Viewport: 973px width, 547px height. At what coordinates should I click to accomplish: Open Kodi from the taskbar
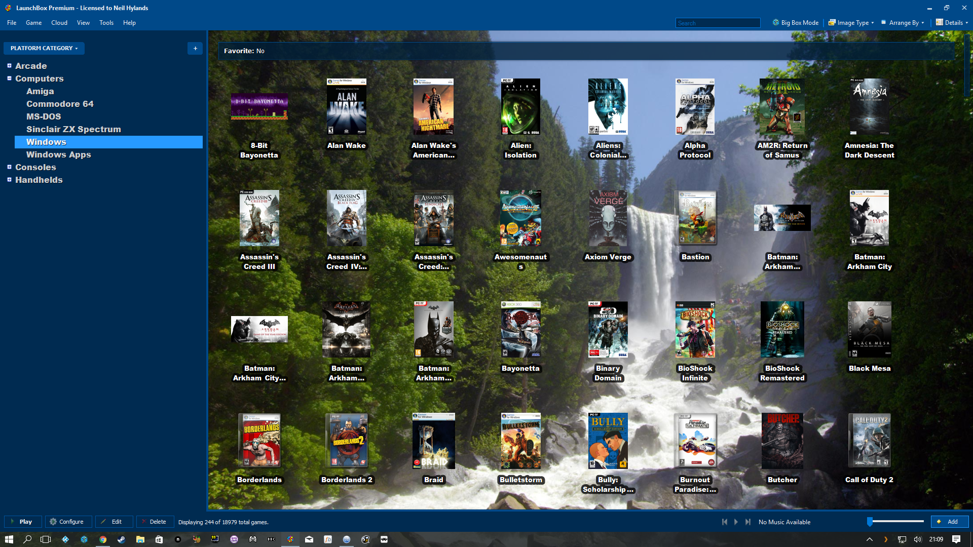pyautogui.click(x=65, y=539)
